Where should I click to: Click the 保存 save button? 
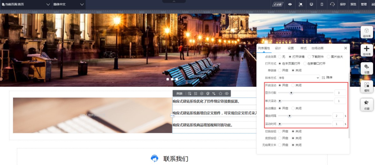tap(343, 4)
